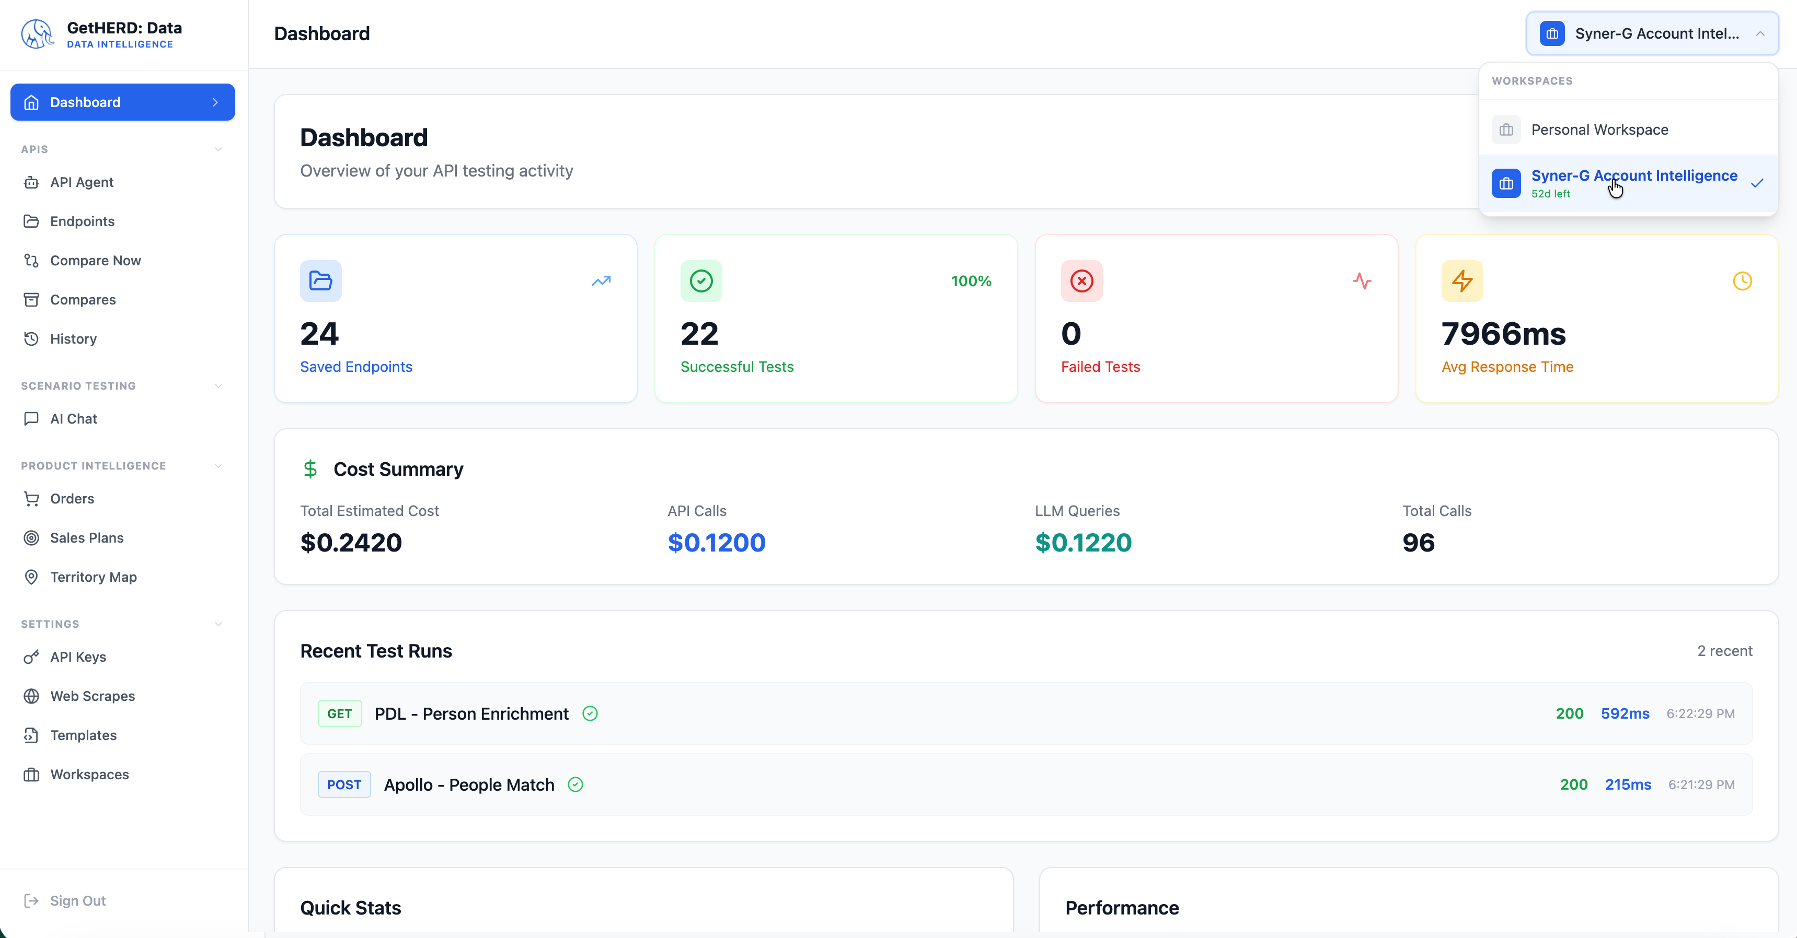
Task: Collapse the Syner-G Account Intel workspace dropdown
Action: pos(1760,33)
